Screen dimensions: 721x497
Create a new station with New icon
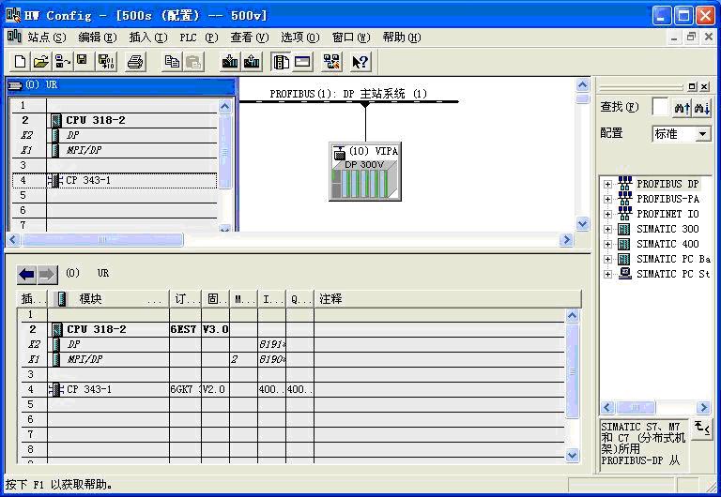pyautogui.click(x=20, y=62)
